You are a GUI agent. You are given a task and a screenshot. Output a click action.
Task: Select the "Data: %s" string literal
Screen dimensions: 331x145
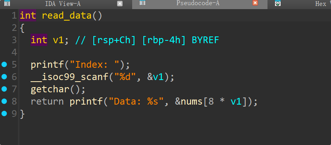[x=136, y=101]
